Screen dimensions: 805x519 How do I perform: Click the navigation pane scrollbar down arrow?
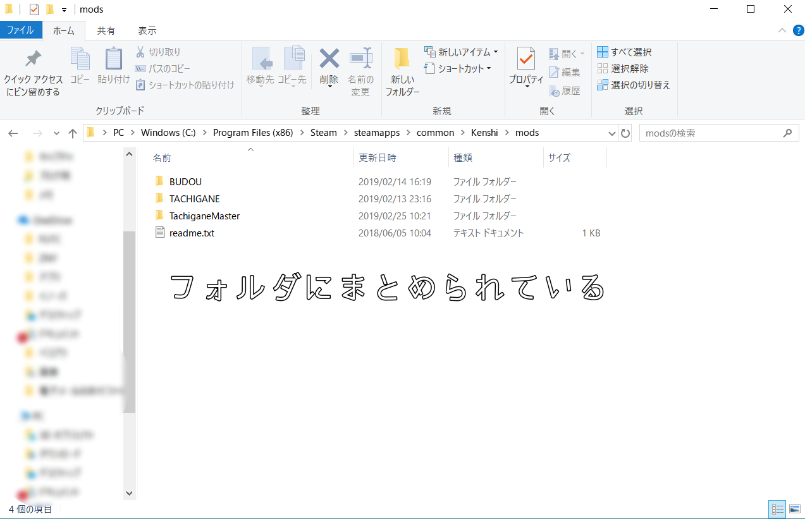(129, 493)
